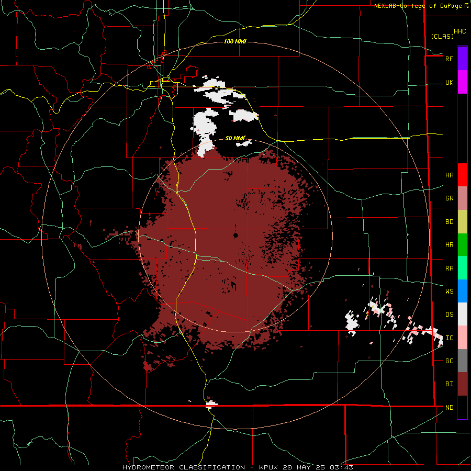Click the ND legend label
The width and height of the screenshot is (471, 471).
pyautogui.click(x=450, y=408)
